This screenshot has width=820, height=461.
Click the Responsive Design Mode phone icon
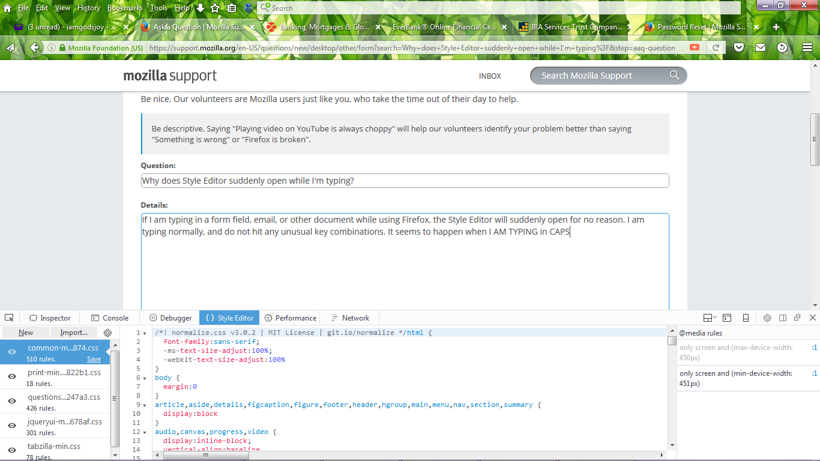click(x=746, y=318)
